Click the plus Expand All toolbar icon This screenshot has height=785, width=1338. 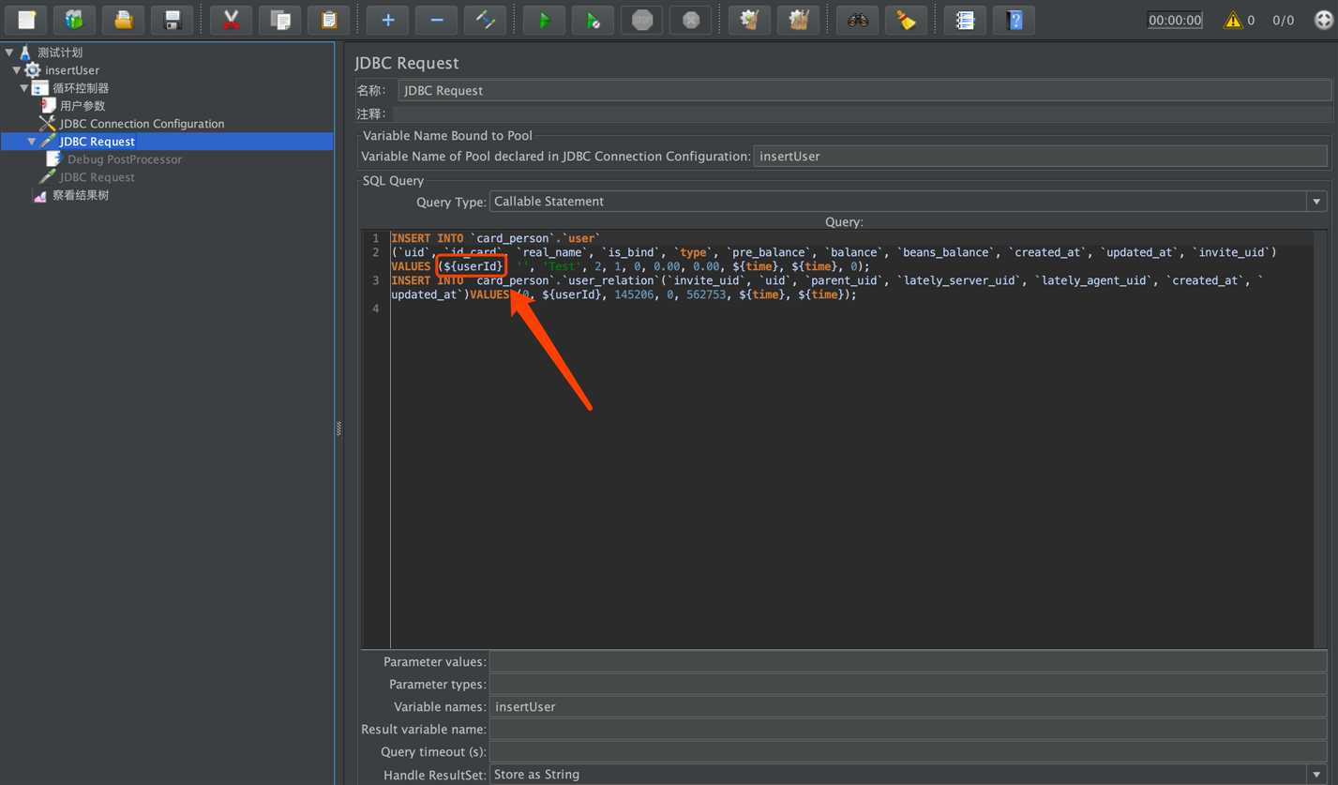pyautogui.click(x=387, y=20)
